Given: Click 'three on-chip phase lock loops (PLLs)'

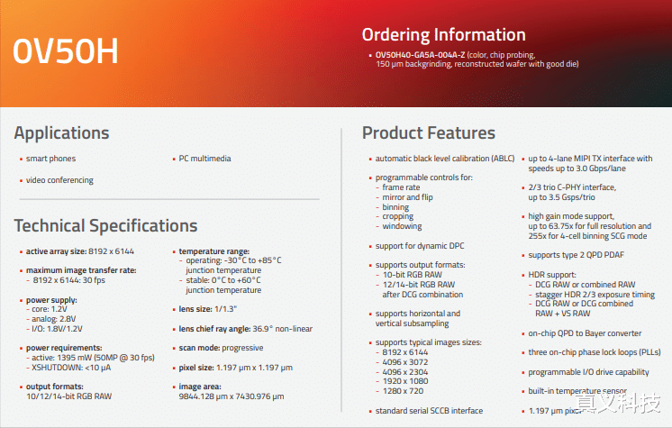Looking at the screenshot, I should pos(595,352).
